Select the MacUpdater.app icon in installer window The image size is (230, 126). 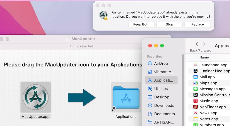coord(36,97)
